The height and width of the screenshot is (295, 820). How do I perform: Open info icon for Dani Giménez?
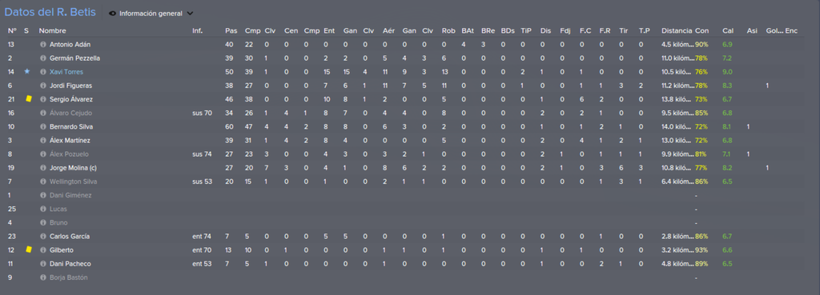(43, 195)
